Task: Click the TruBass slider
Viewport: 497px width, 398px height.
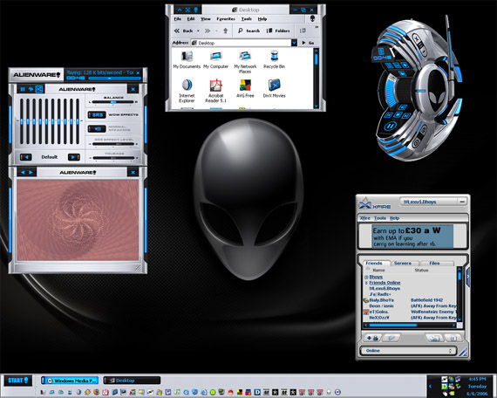Action: 113,158
